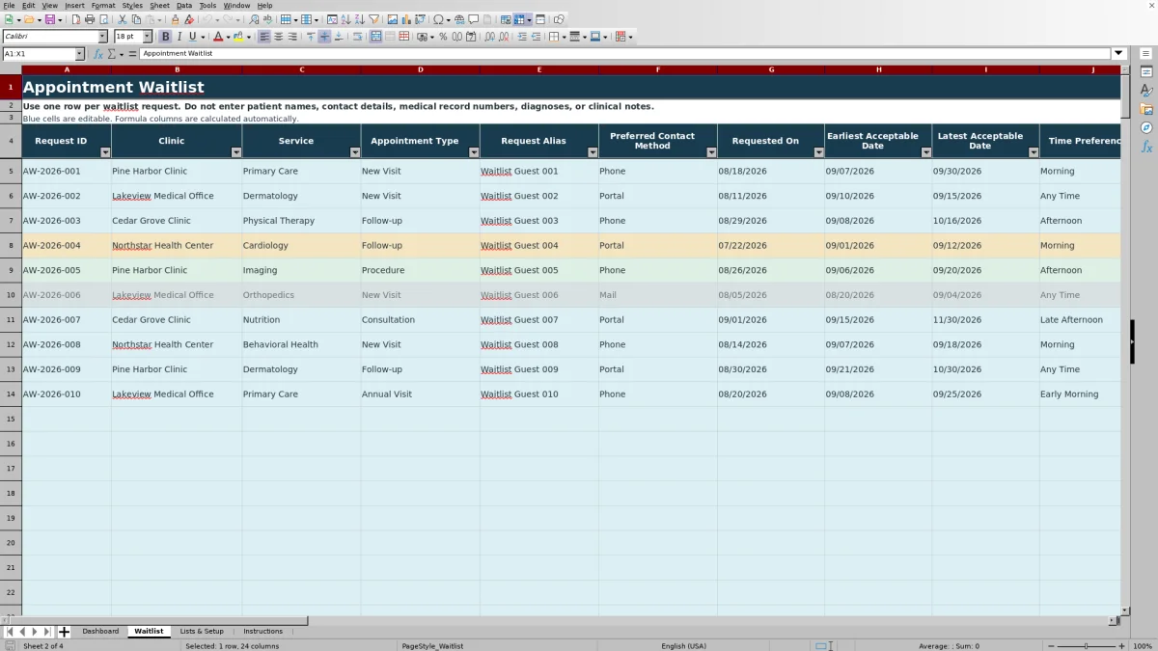Viewport: 1158px width, 651px height.
Task: Open the Service column filter dropdown
Action: click(355, 152)
